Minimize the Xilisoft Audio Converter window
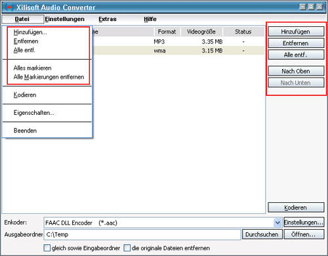This screenshot has height=256, width=328. coord(302,7)
